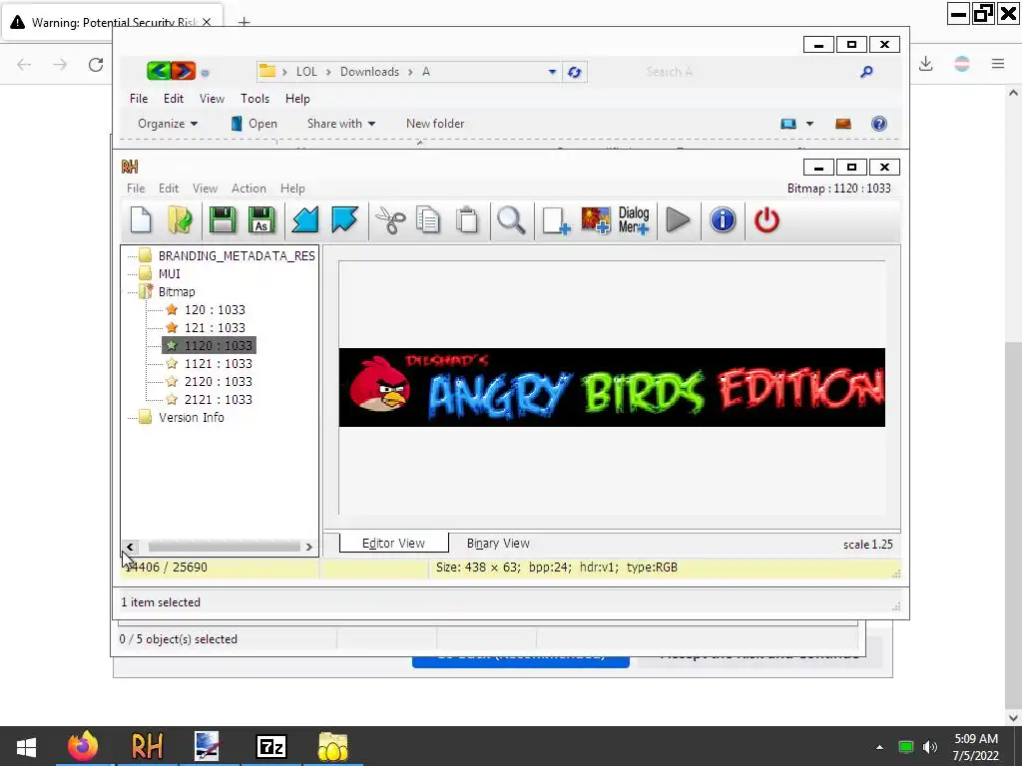
Task: Switch to the Binary View tab
Action: coord(498,544)
